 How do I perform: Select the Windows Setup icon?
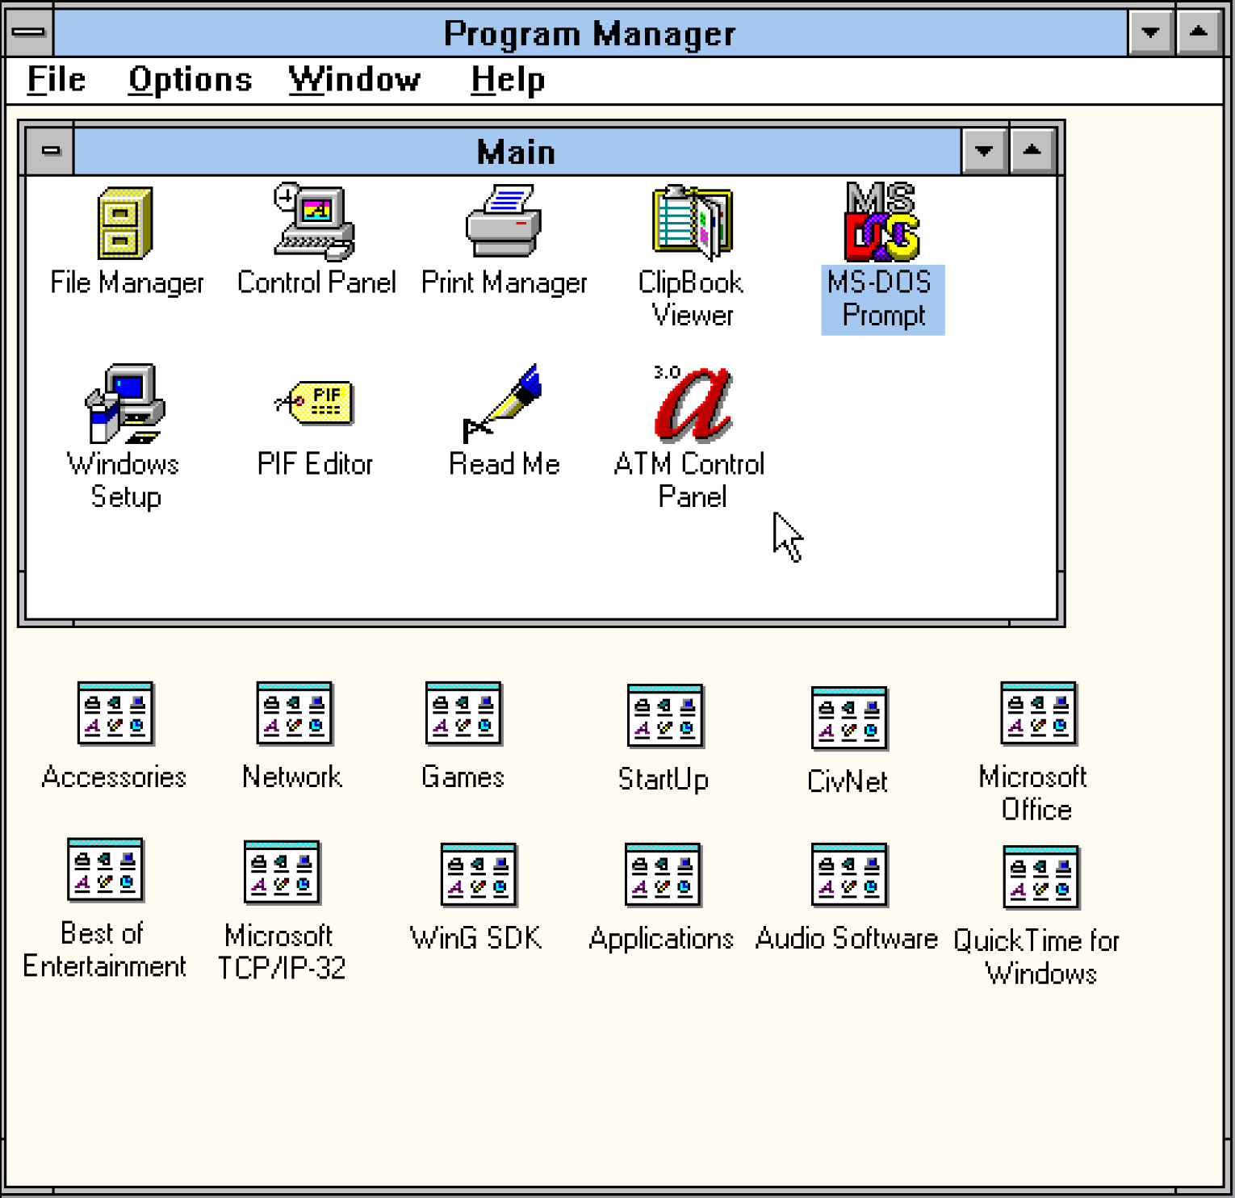[125, 403]
